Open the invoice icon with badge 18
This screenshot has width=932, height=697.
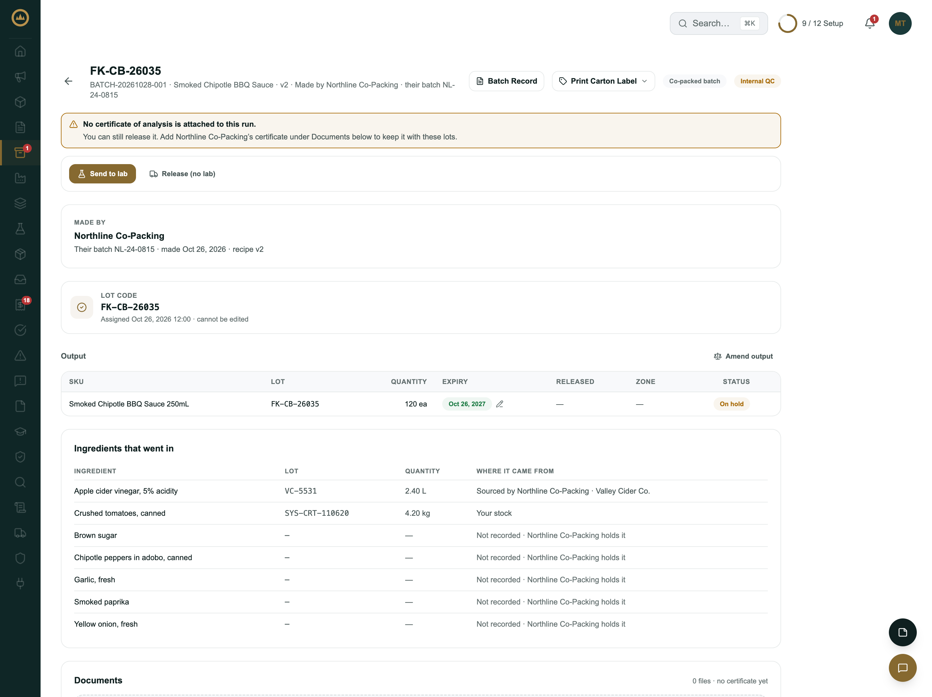click(20, 304)
